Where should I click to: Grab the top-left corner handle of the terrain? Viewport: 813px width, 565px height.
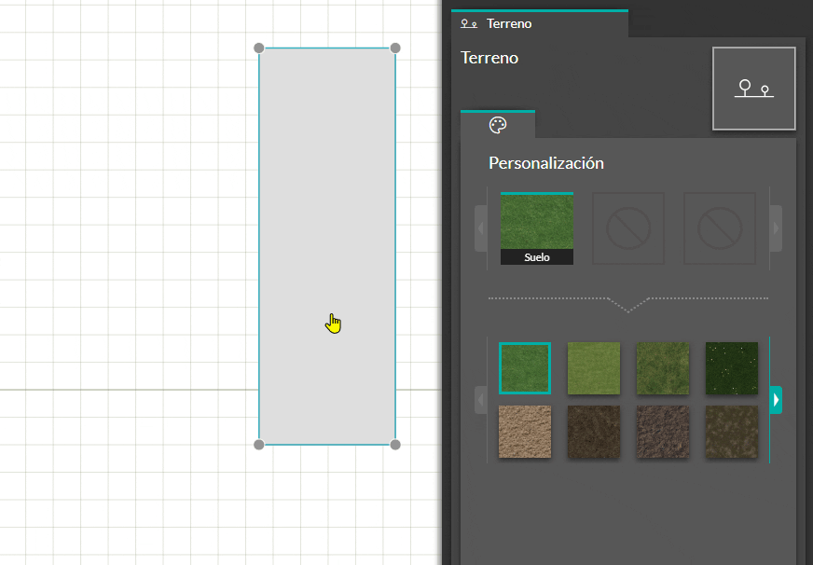coord(259,48)
